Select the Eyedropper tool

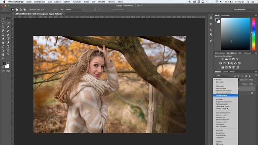click(8, 27)
